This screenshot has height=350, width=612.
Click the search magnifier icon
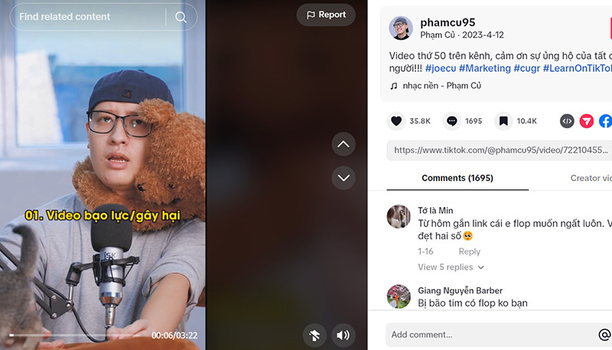pos(181,17)
